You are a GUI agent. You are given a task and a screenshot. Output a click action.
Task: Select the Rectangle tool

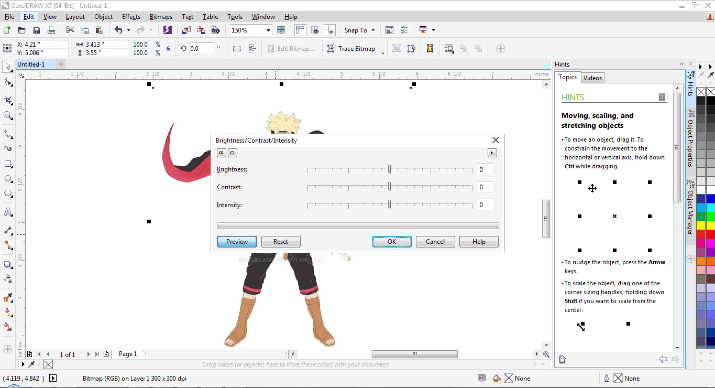point(8,164)
